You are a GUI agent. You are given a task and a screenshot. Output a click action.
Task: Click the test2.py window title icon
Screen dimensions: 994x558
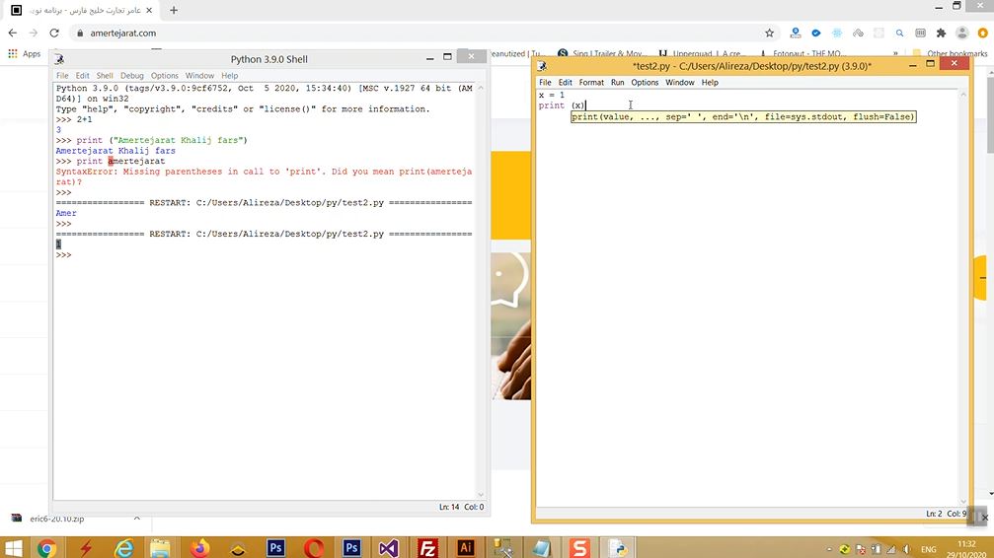[543, 66]
